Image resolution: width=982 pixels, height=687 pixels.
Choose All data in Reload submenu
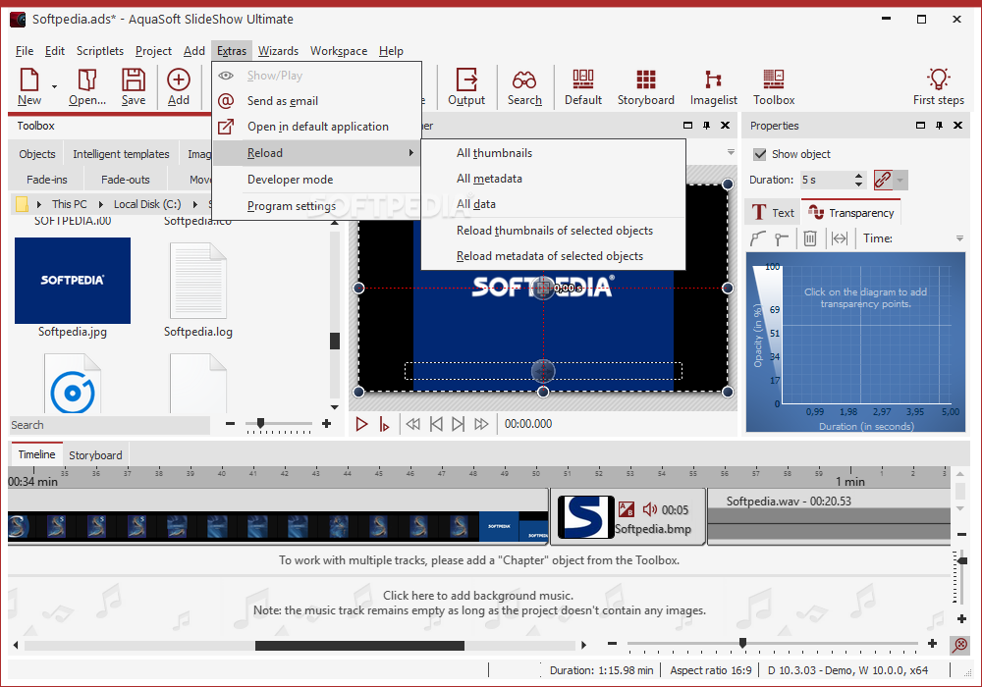554,204
